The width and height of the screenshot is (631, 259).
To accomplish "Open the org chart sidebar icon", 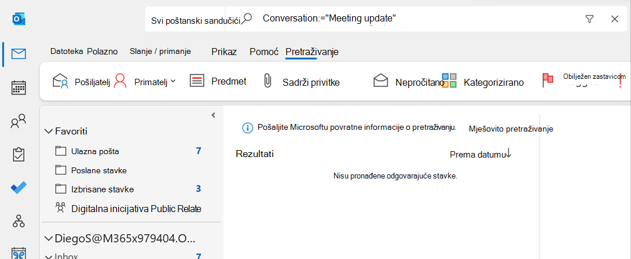I will point(19,221).
